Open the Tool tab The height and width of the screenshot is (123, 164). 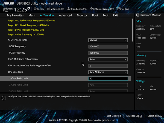pos(106,15)
